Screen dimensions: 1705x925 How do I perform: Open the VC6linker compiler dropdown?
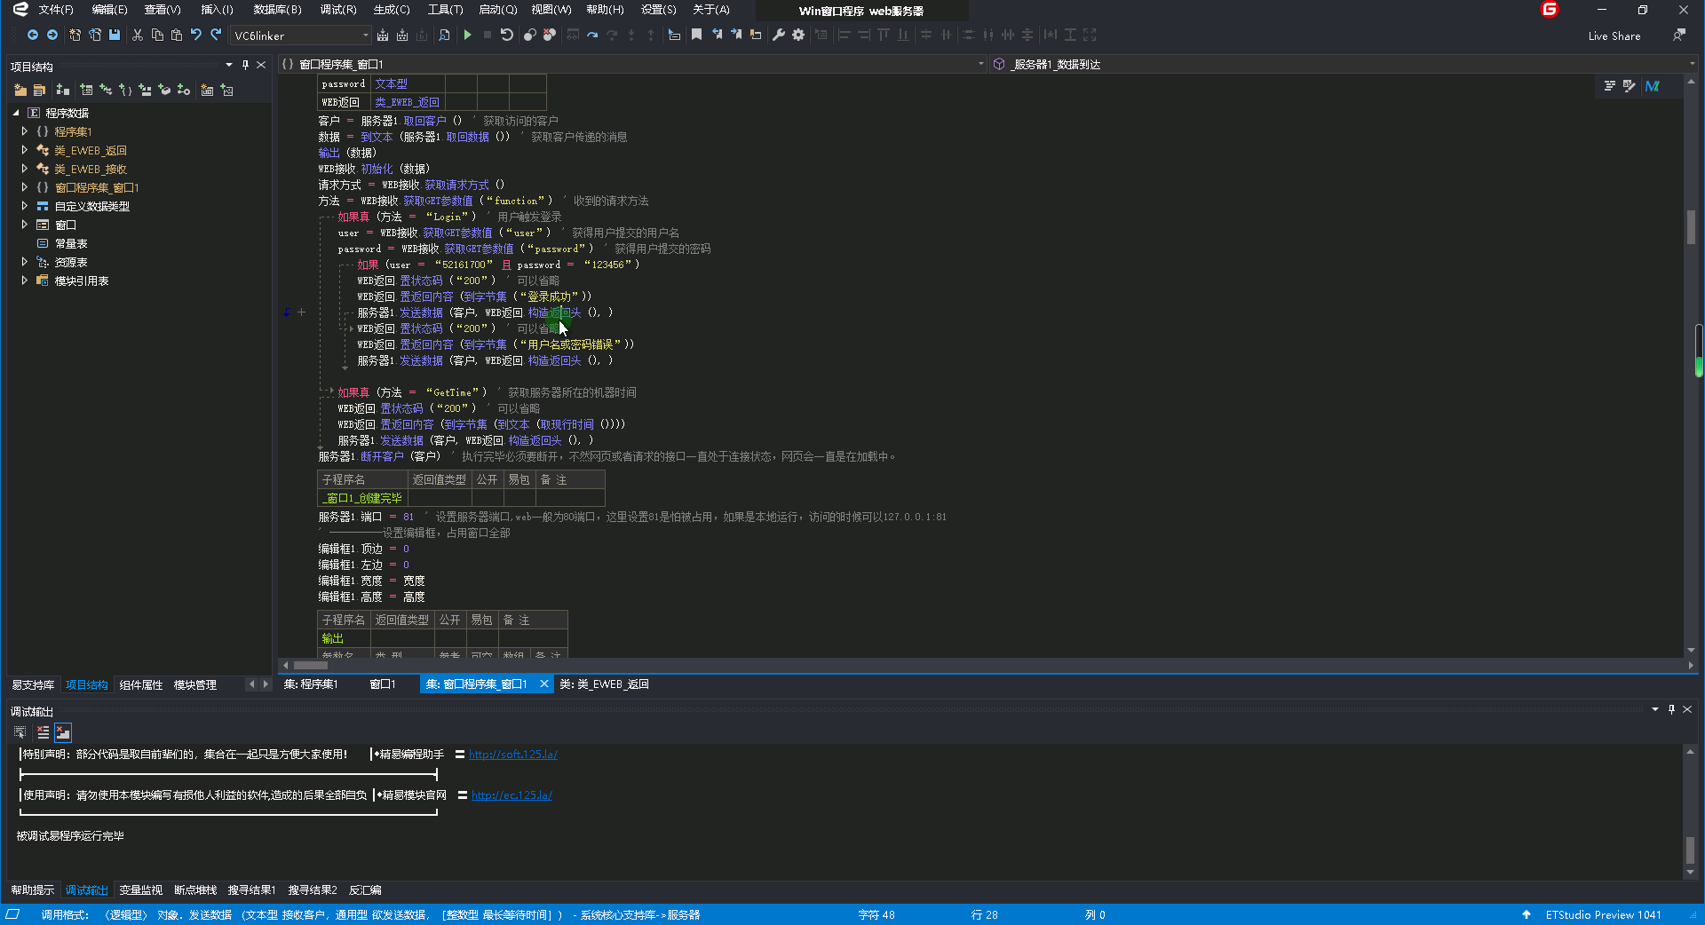click(365, 36)
